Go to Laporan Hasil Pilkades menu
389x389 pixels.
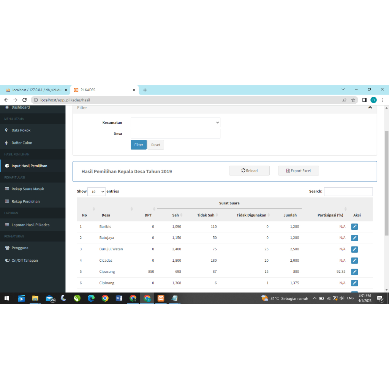30,225
